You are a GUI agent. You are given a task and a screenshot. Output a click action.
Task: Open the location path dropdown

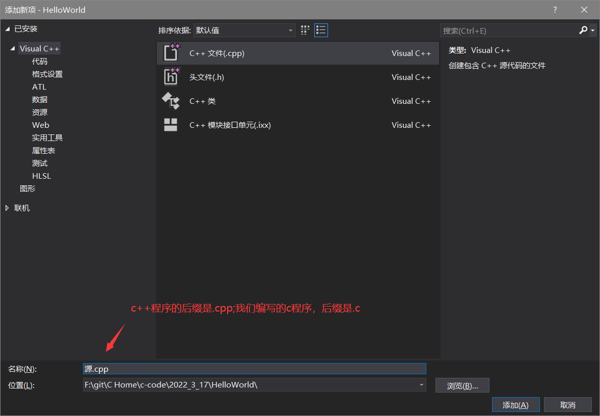421,384
